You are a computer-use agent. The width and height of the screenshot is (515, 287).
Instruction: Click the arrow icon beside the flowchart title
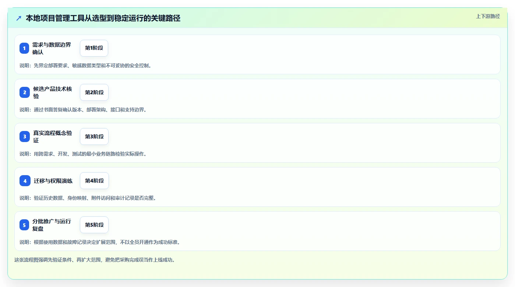tap(19, 18)
